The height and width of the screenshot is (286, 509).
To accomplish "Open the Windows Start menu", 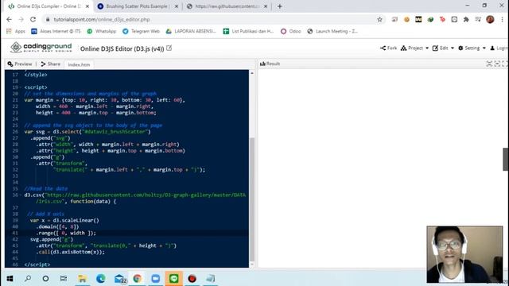I will (x=10, y=278).
